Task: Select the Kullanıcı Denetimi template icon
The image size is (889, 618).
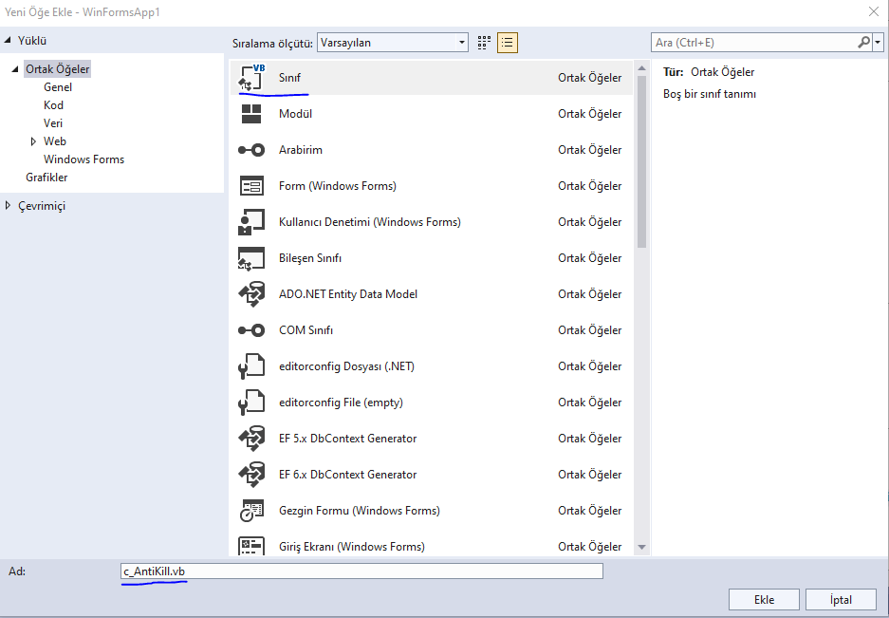Action: point(251,222)
